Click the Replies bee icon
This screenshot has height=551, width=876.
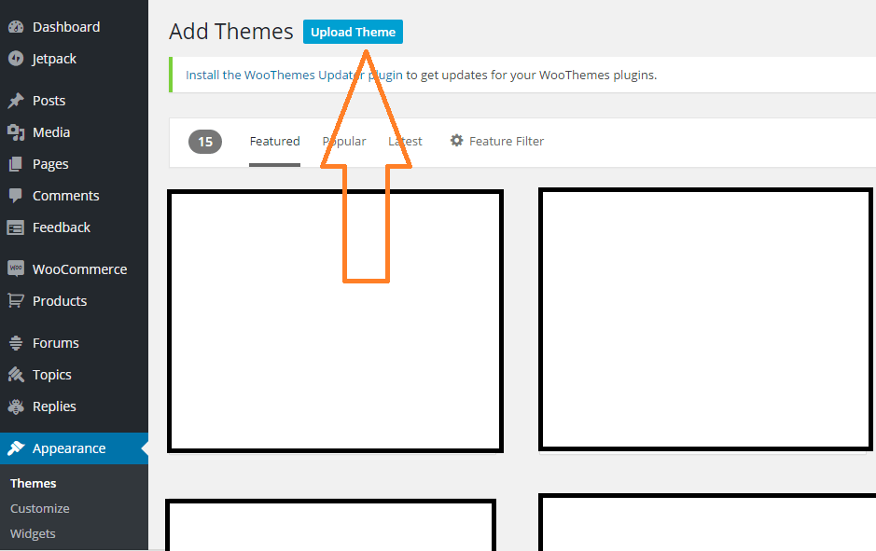pos(16,406)
